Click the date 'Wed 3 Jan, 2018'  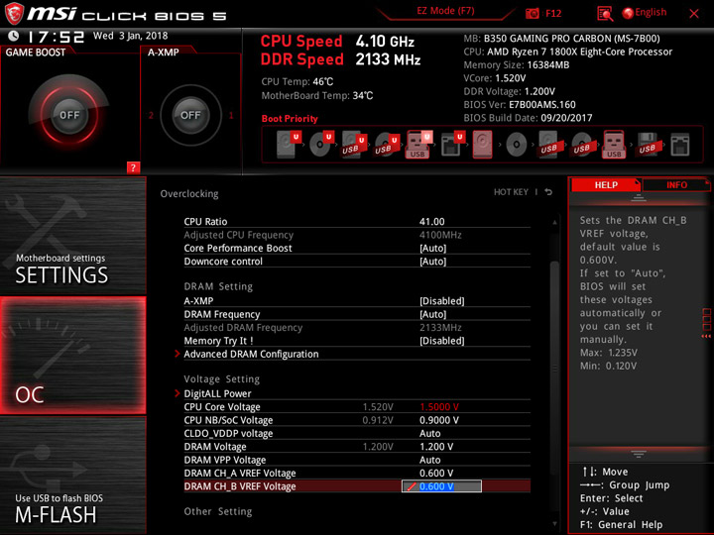coord(130,36)
